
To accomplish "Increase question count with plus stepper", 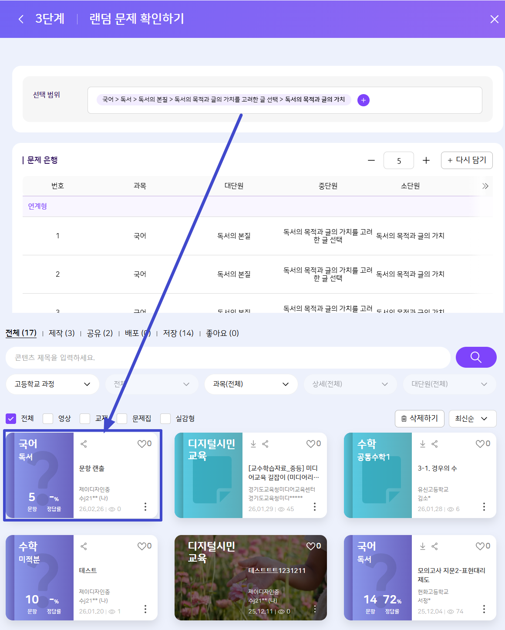I will click(x=426, y=161).
